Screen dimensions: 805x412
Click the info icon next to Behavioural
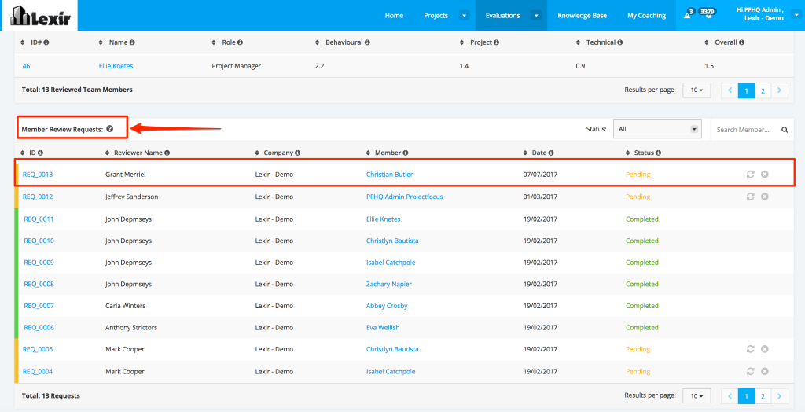(x=368, y=42)
